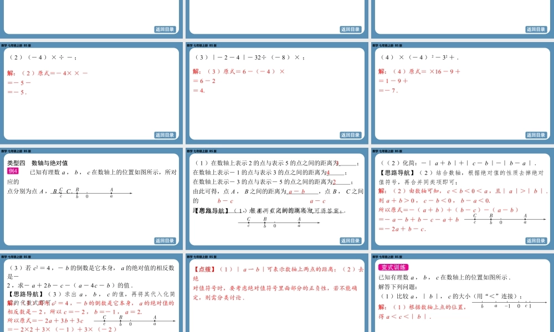This screenshot has height=332, width=554.
Task: Click 返回目录 on the (4)×(−4)² slide
Action: [536, 135]
